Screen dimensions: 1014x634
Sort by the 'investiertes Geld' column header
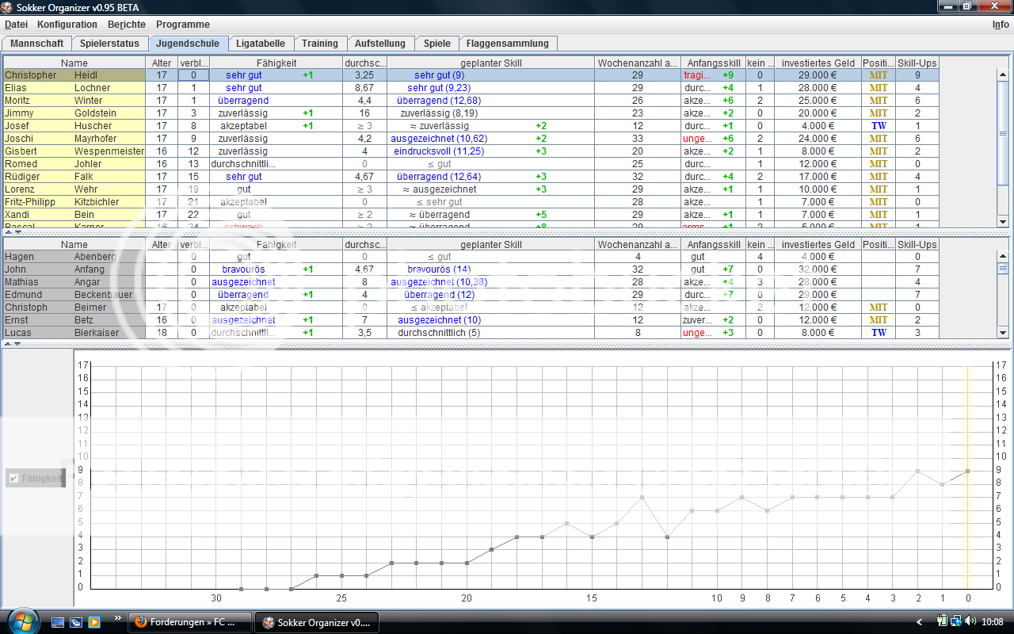click(x=818, y=63)
